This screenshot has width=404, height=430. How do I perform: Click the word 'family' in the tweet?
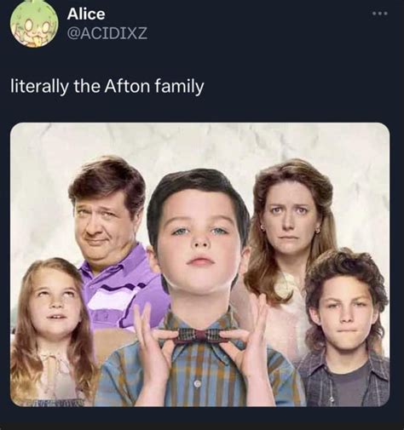(179, 87)
